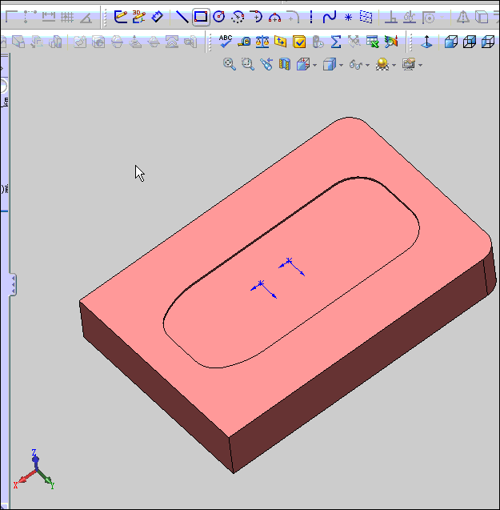500x510 pixels.
Task: Expand the Display Style dropdown arrow
Action: pos(341,66)
